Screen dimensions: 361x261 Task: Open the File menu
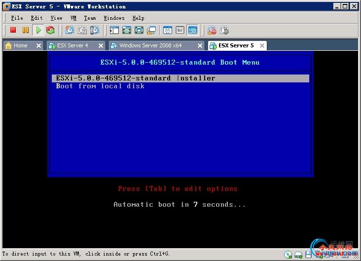(17, 18)
